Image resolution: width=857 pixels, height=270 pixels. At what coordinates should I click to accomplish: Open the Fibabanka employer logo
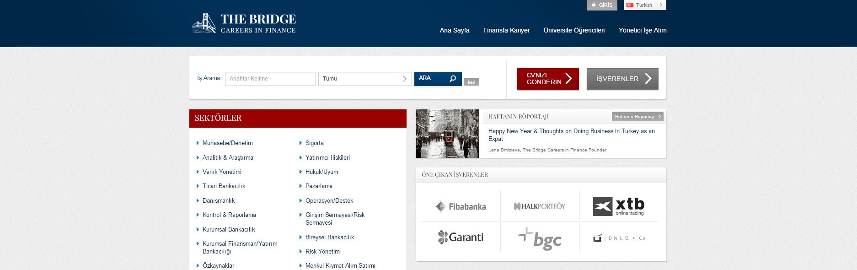tap(461, 206)
